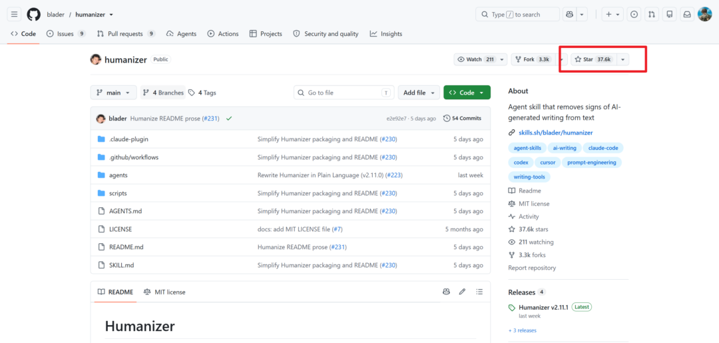Open skills.sh/blader/humanizer website link
The height and width of the screenshot is (343, 719).
click(x=556, y=133)
